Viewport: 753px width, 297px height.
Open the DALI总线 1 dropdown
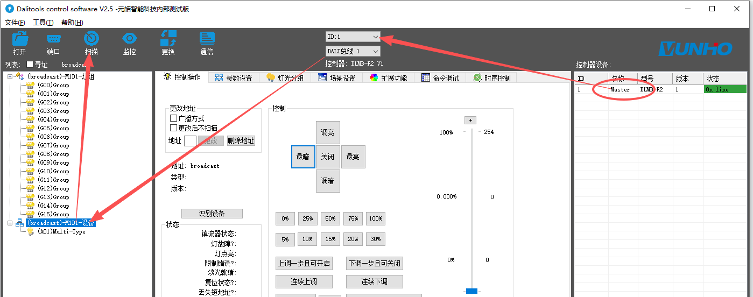(x=353, y=51)
